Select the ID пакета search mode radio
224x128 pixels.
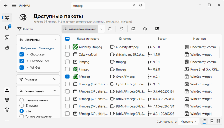(22, 106)
